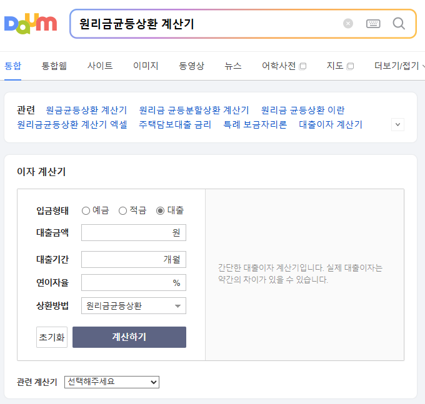The width and height of the screenshot is (425, 404).
Task: Select the 대출 radio button
Action: (x=160, y=210)
